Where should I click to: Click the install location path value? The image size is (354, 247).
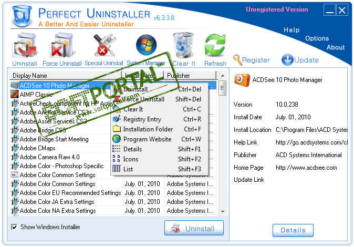(311, 130)
